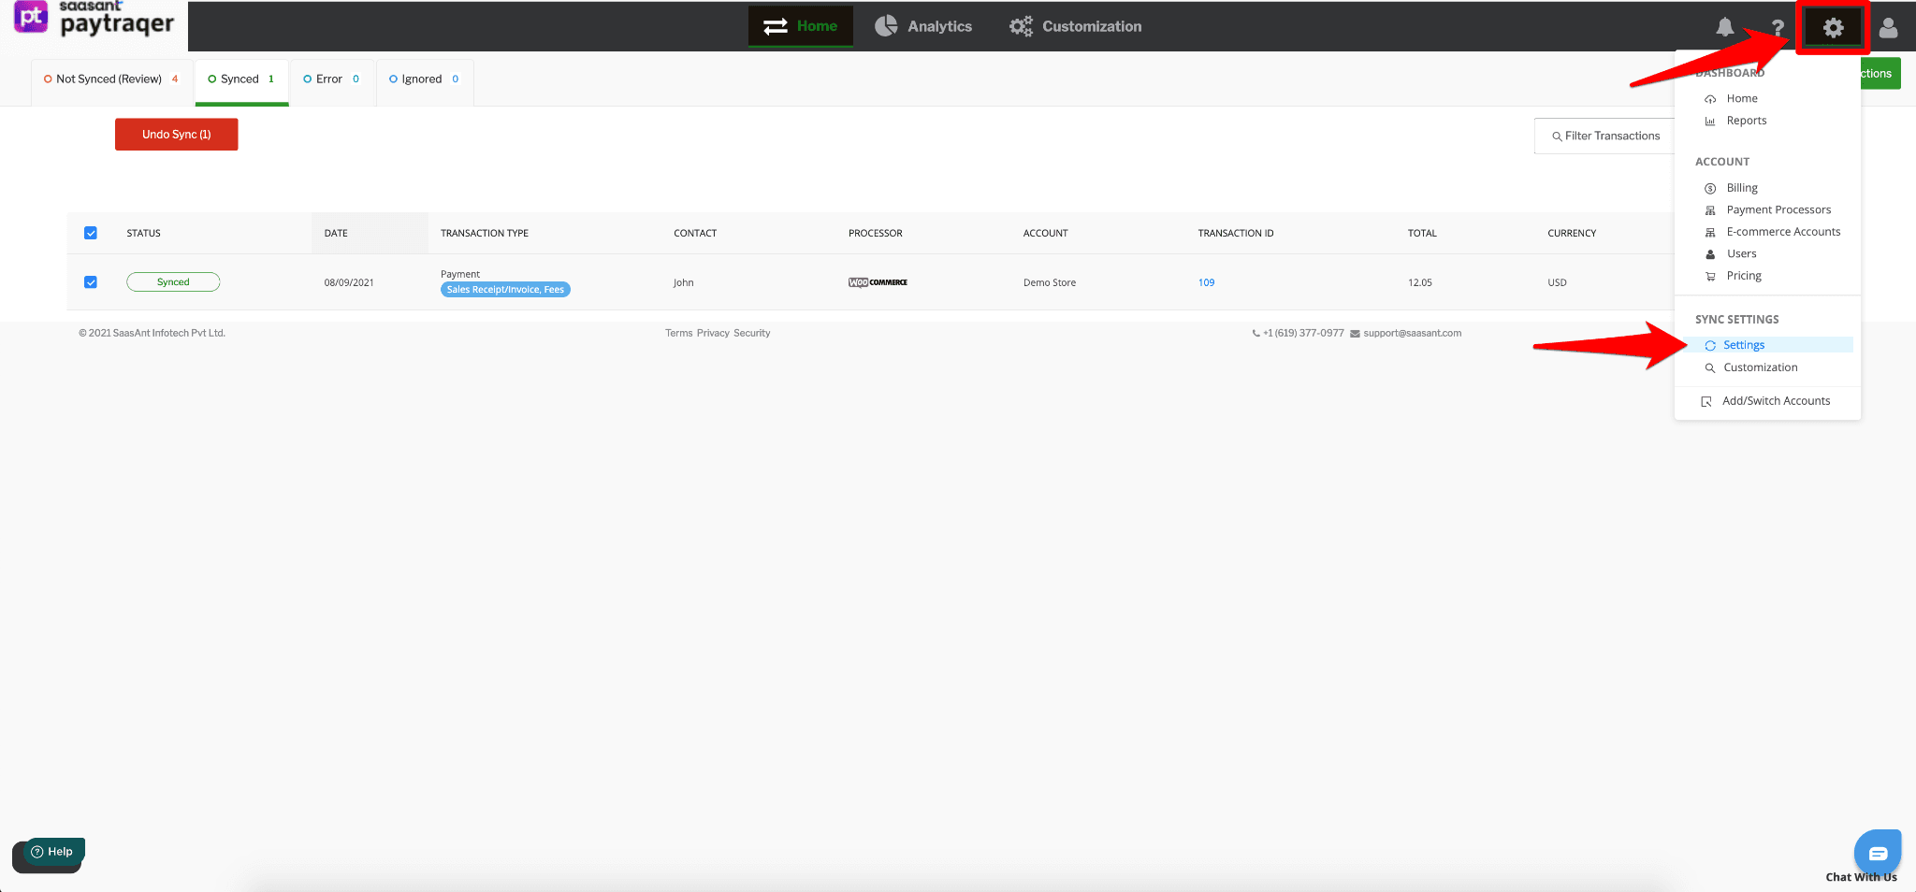Select Reports in the dropdown menu
Image resolution: width=1916 pixels, height=892 pixels.
click(1746, 121)
